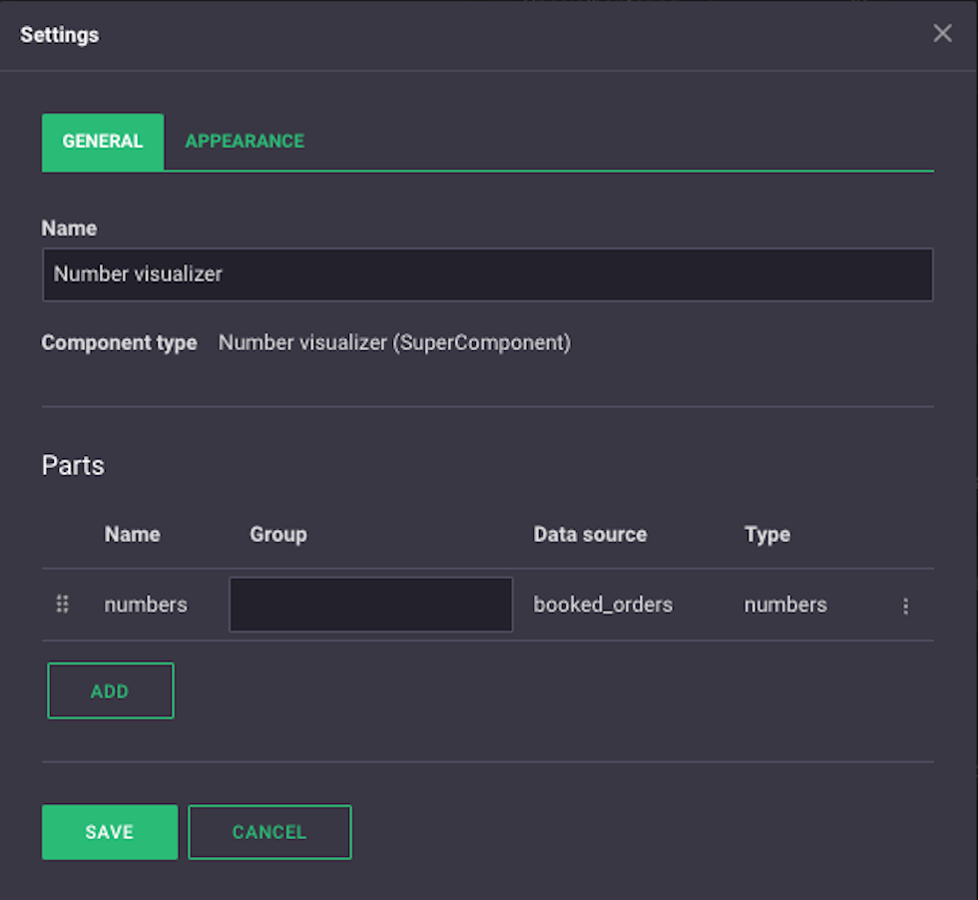
Task: Click the numbers part name cell
Action: coord(146,605)
